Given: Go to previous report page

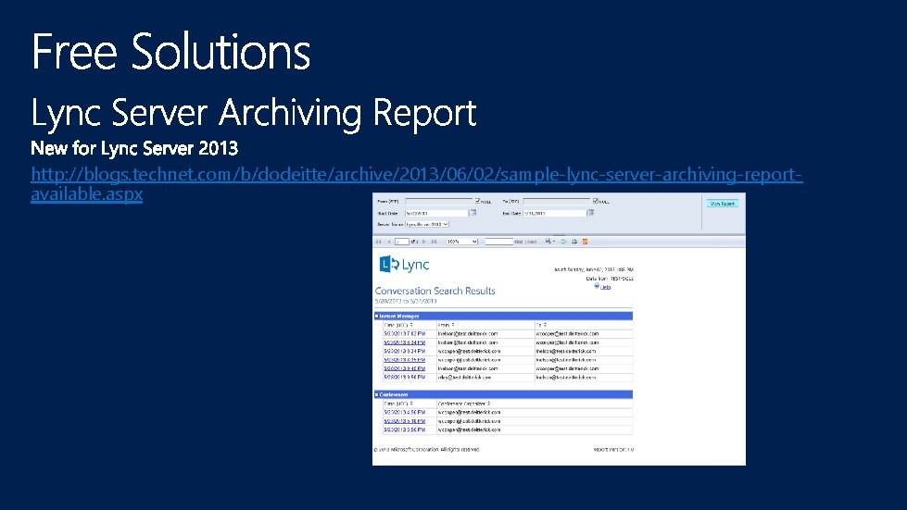Looking at the screenshot, I should (389, 242).
